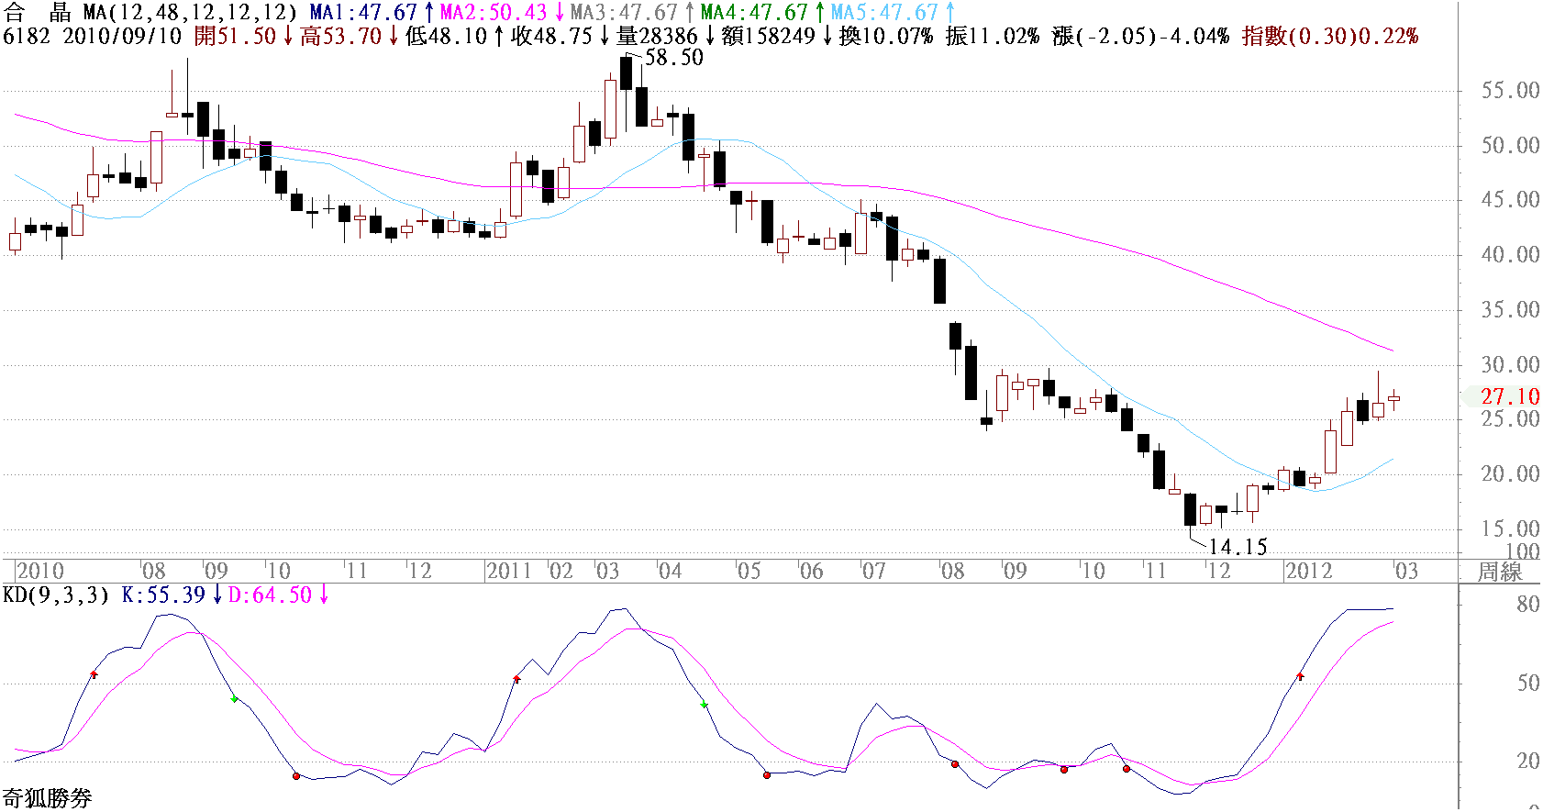Click the rightmost red up-arrow signal near 2012
1543x812 pixels.
point(1300,676)
